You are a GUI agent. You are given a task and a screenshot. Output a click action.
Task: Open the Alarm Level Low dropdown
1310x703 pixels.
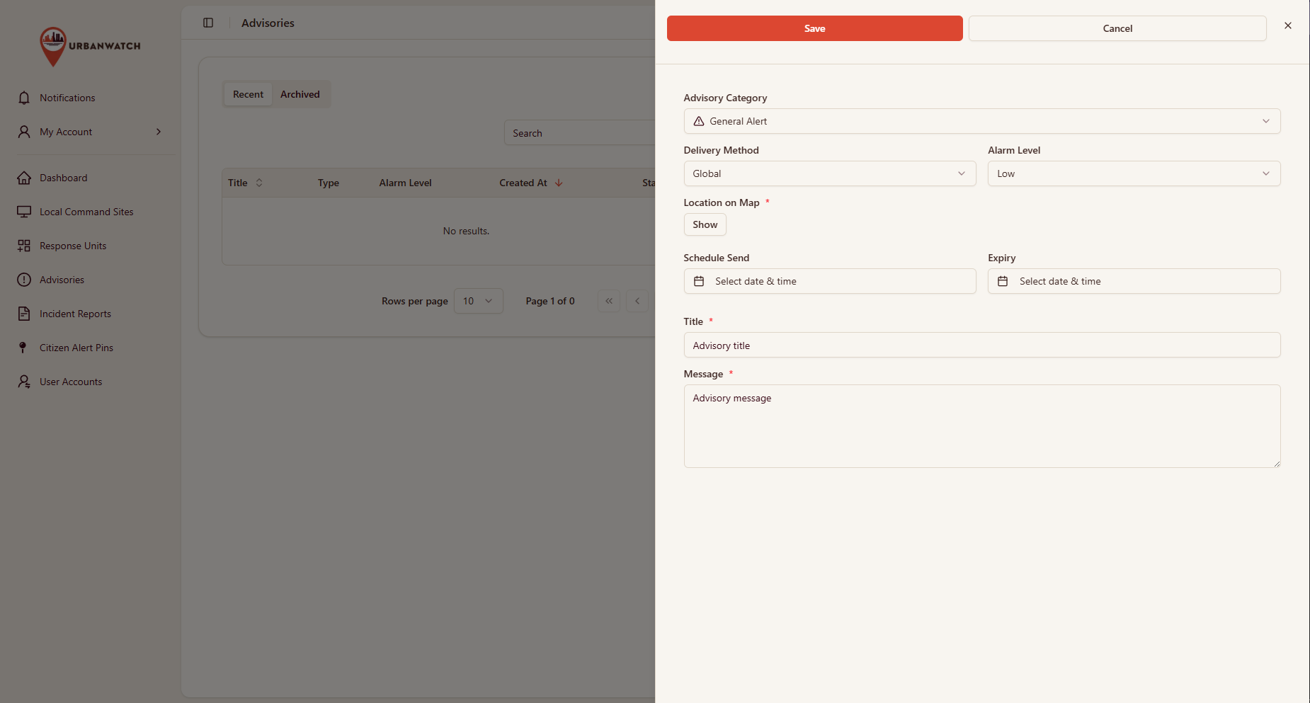pos(1134,173)
